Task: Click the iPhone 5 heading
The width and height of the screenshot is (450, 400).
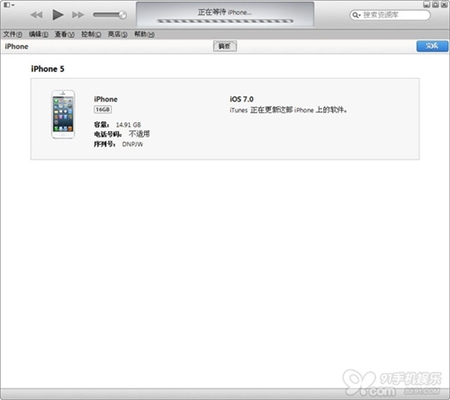Action: 48,69
